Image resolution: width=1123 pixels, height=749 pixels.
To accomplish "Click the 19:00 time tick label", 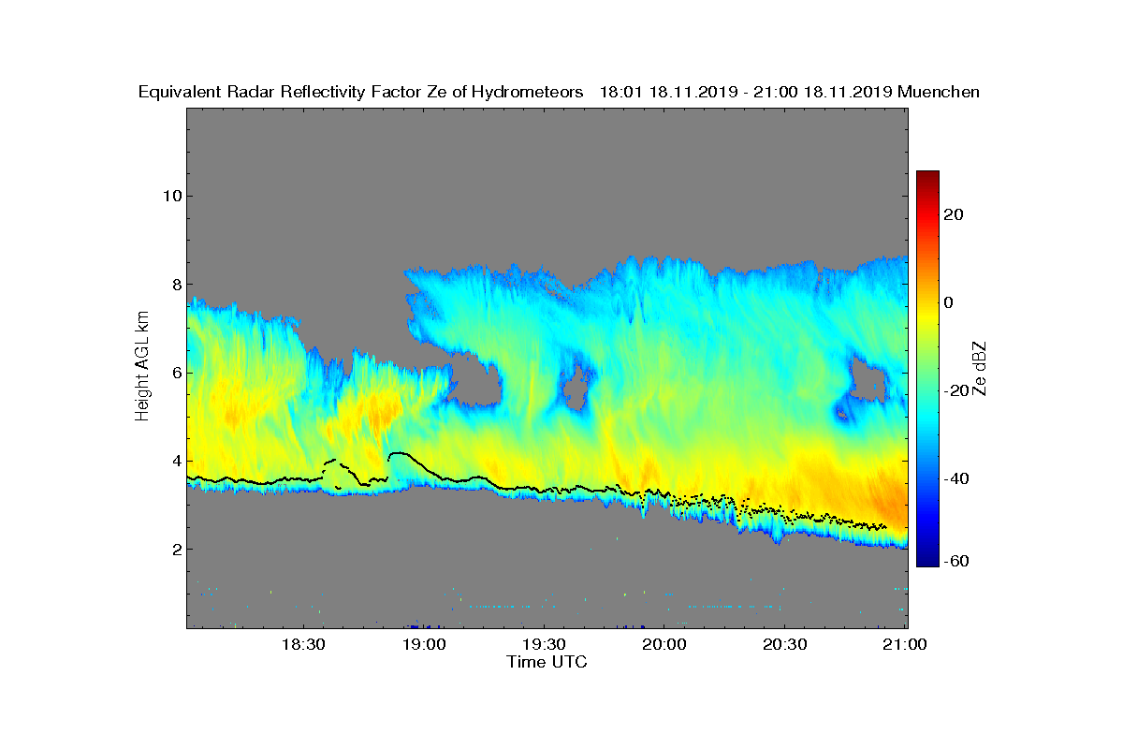I will pyautogui.click(x=424, y=645).
